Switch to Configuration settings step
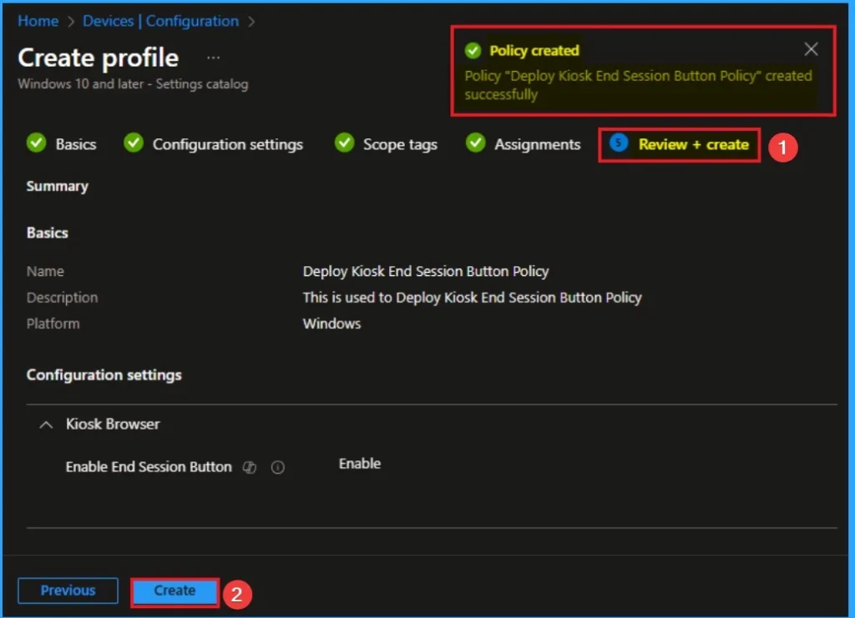The height and width of the screenshot is (618, 855). tap(227, 144)
